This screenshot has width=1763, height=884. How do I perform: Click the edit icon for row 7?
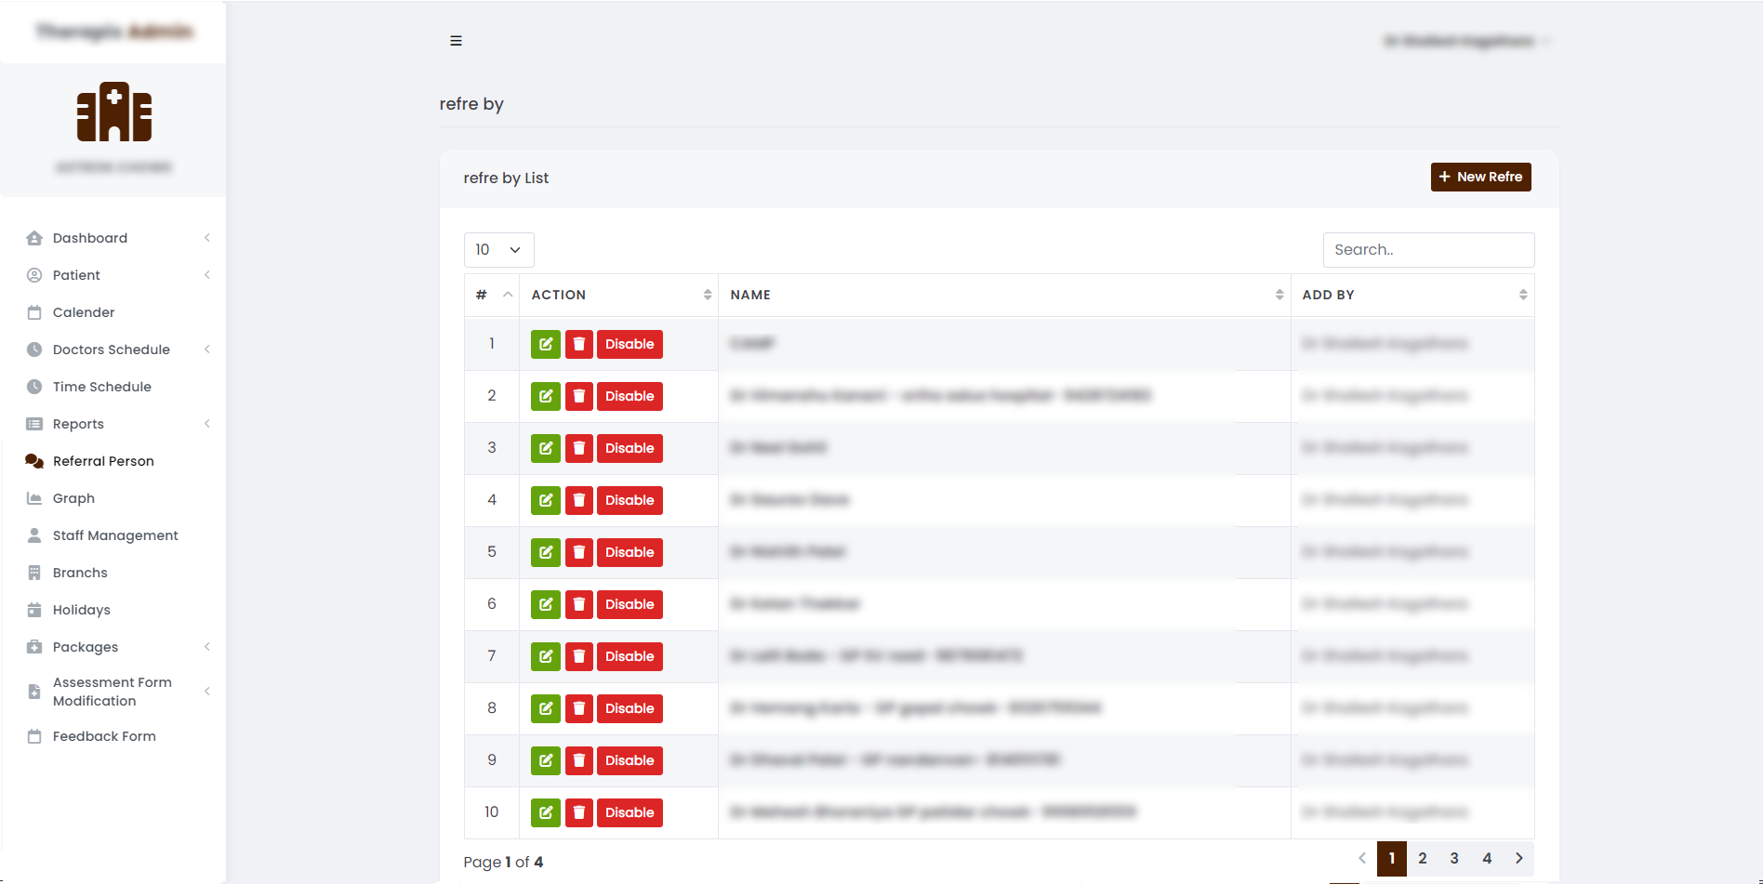click(546, 656)
